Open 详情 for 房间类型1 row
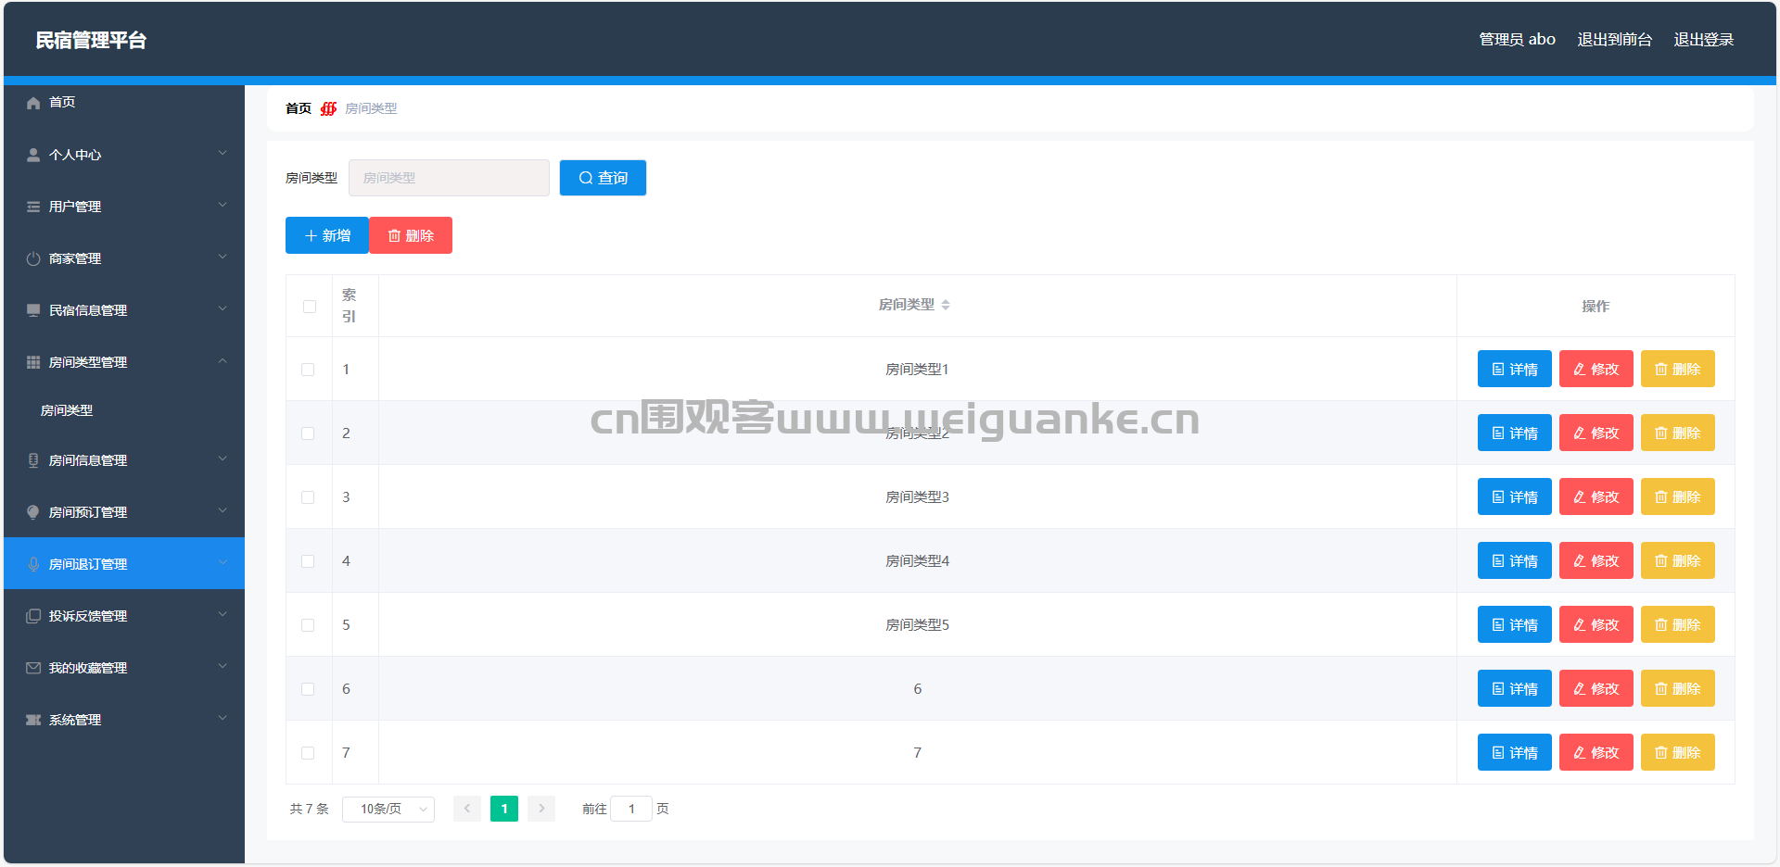This screenshot has height=867, width=1780. tap(1514, 369)
